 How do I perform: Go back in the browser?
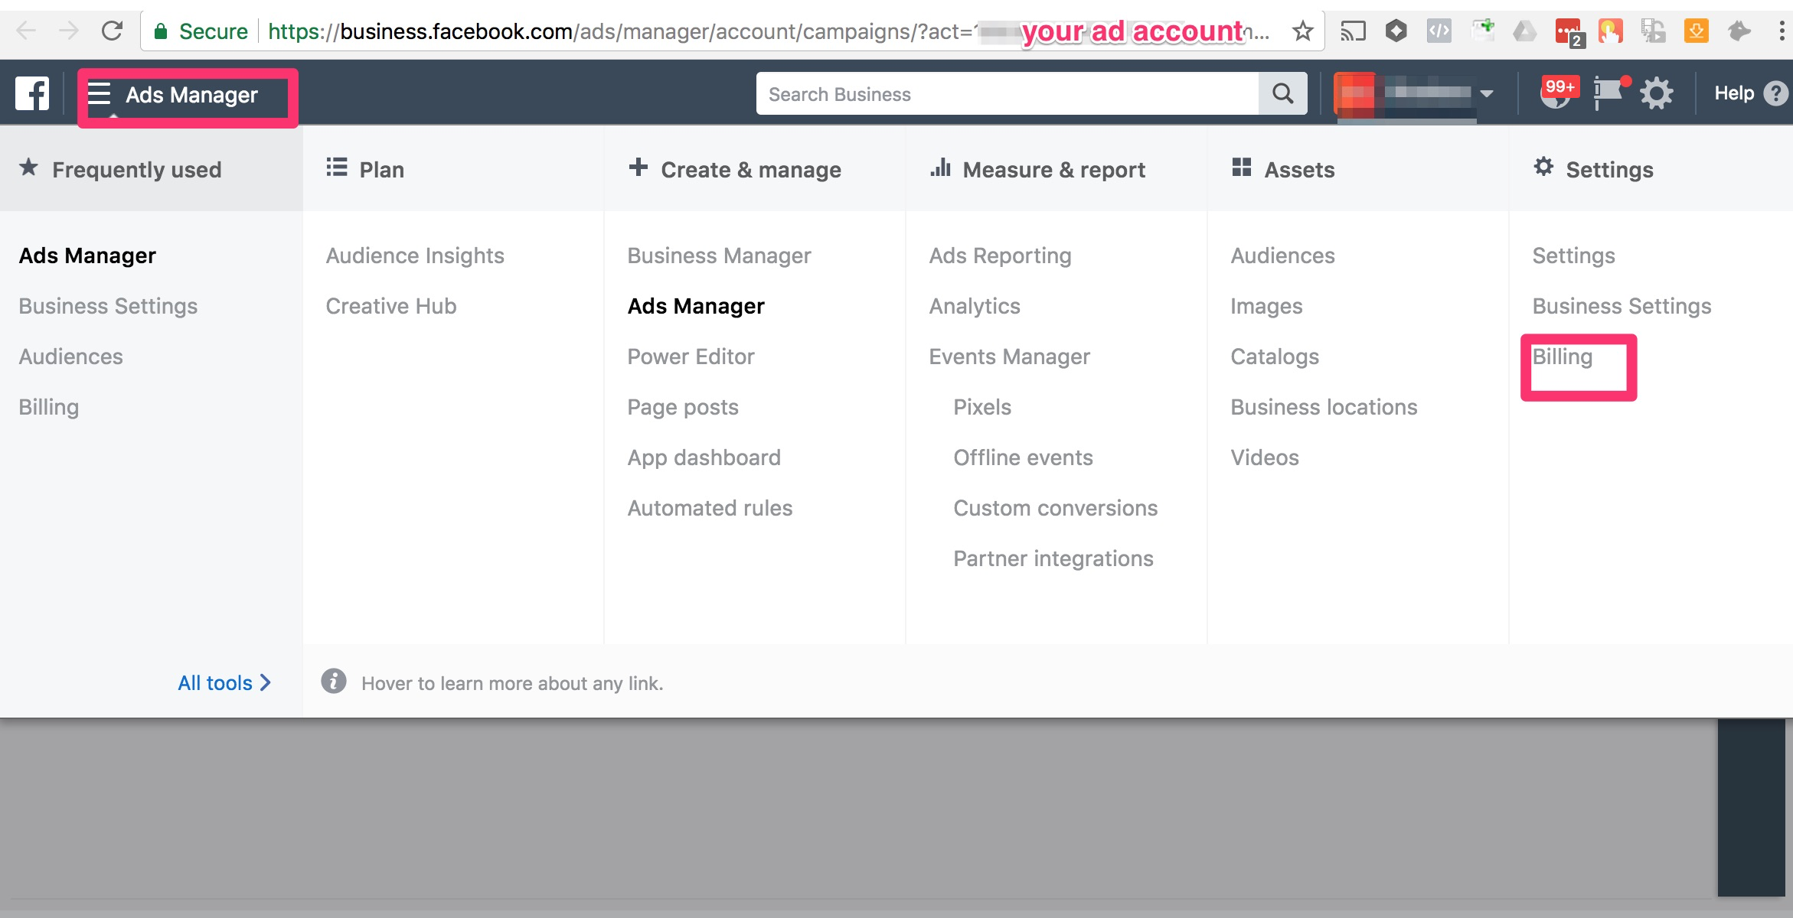26,31
